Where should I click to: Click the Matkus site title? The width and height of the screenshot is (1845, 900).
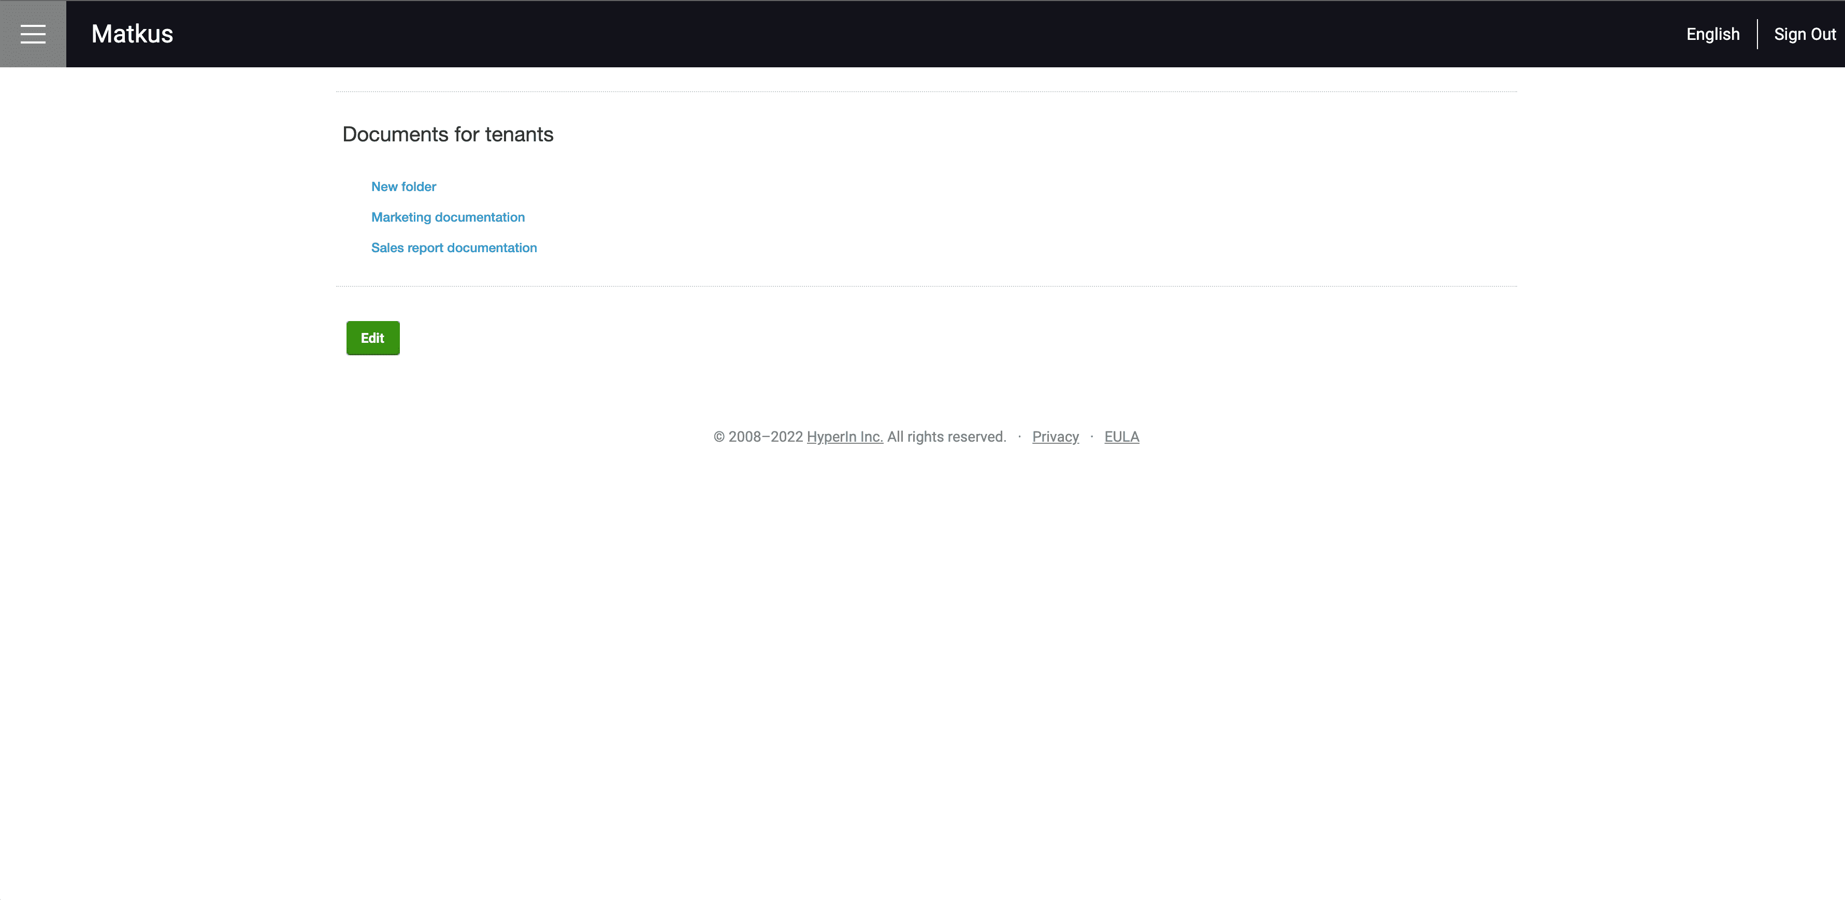pyautogui.click(x=132, y=34)
